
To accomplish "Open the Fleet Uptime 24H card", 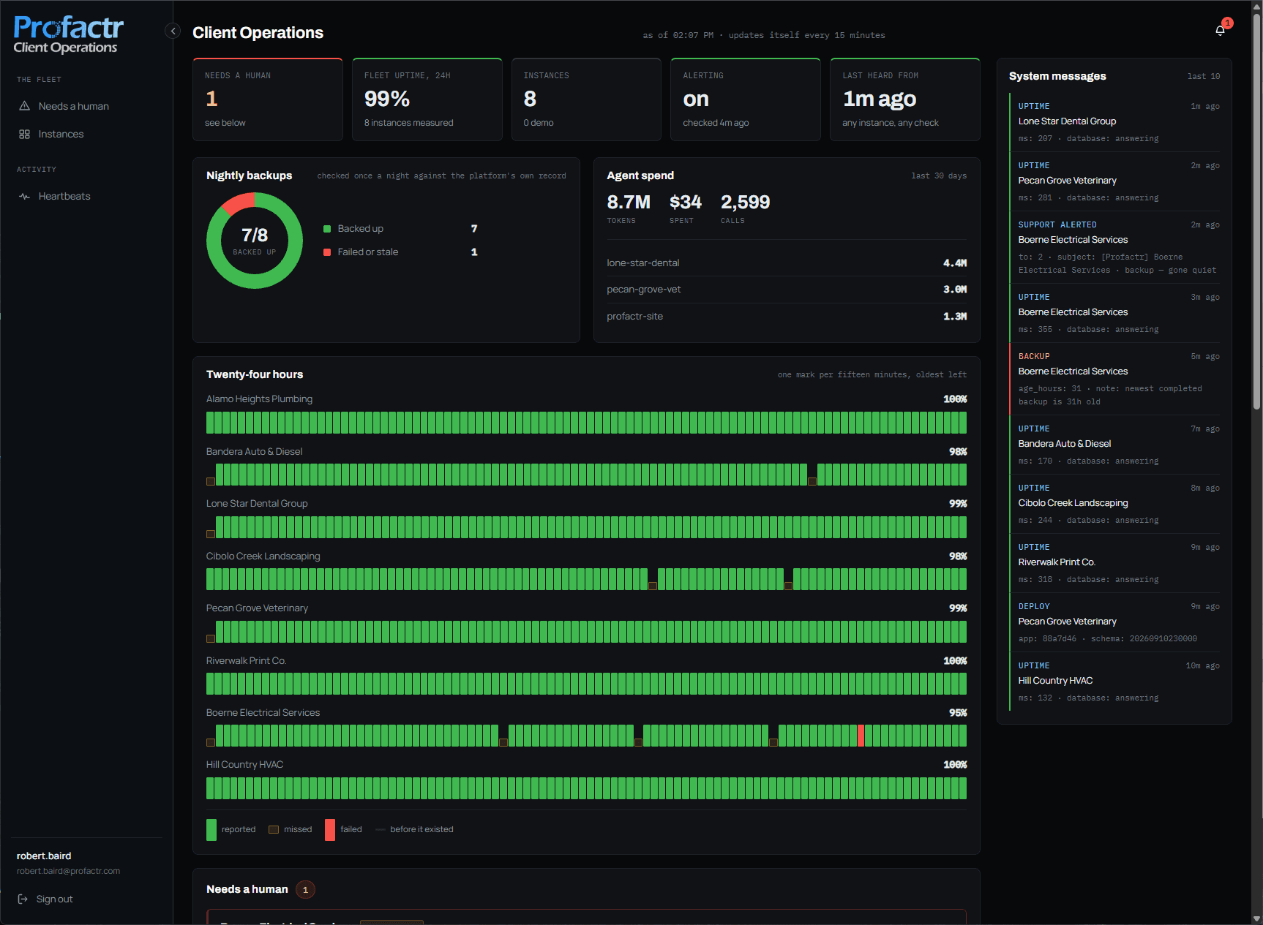I will pos(427,99).
